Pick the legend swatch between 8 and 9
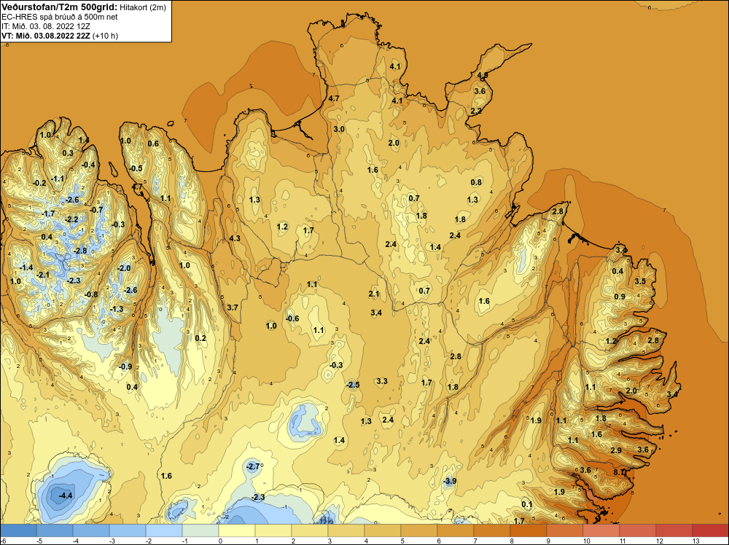Screen dimensions: 729x545 pyautogui.click(x=529, y=530)
